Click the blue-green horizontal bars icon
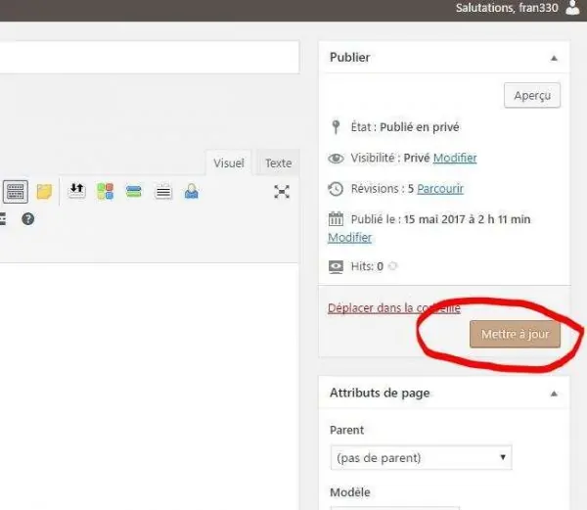 tap(134, 191)
